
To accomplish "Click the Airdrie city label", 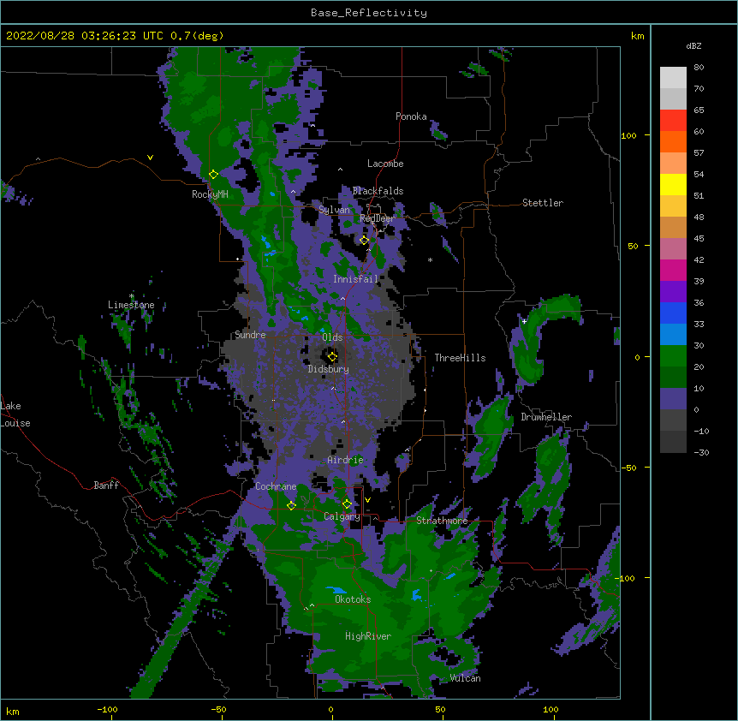I will [345, 460].
